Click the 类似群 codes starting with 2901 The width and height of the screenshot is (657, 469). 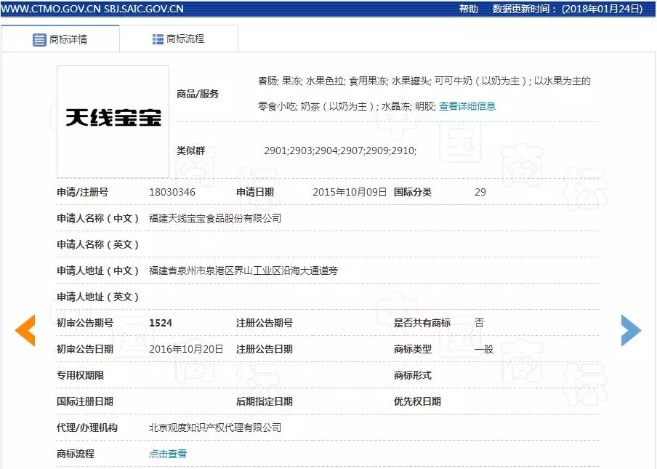tap(339, 151)
